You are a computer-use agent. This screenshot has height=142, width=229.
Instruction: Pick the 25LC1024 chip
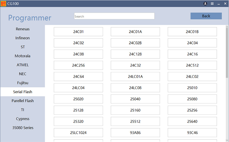coord(78,133)
